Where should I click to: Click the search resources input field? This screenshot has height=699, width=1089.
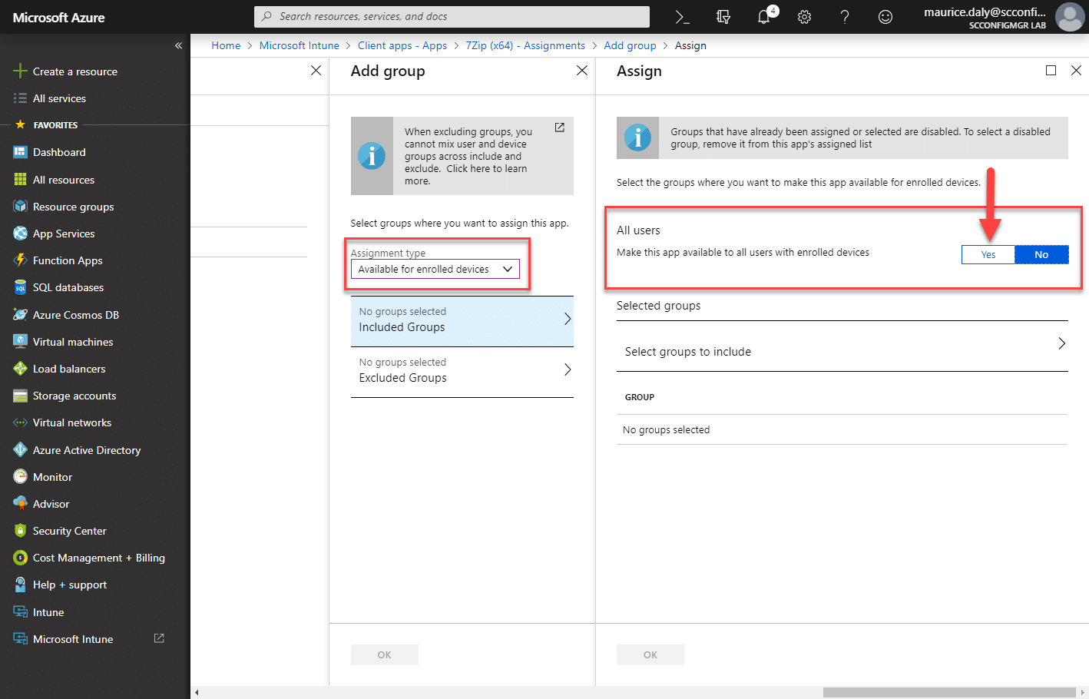coord(452,16)
